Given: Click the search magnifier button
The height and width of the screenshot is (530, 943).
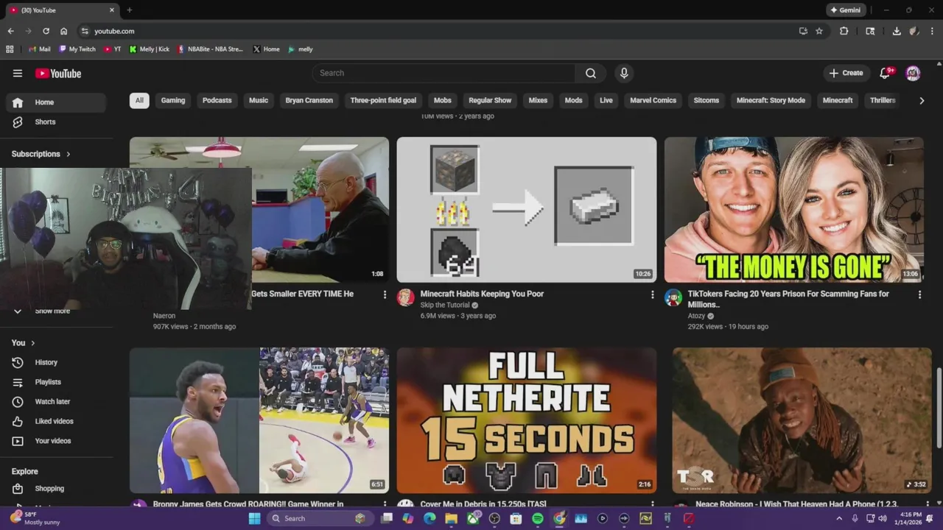Looking at the screenshot, I should tap(591, 73).
